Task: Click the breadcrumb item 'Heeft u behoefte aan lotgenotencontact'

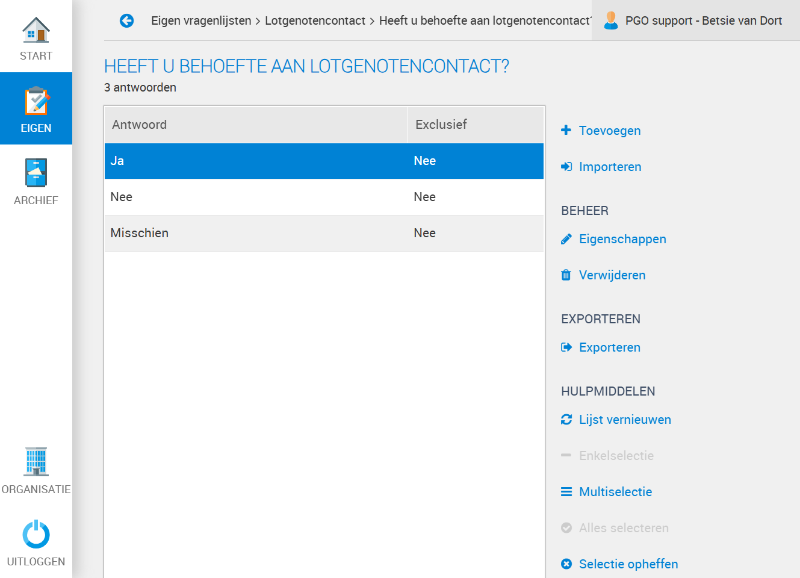Action: tap(485, 20)
